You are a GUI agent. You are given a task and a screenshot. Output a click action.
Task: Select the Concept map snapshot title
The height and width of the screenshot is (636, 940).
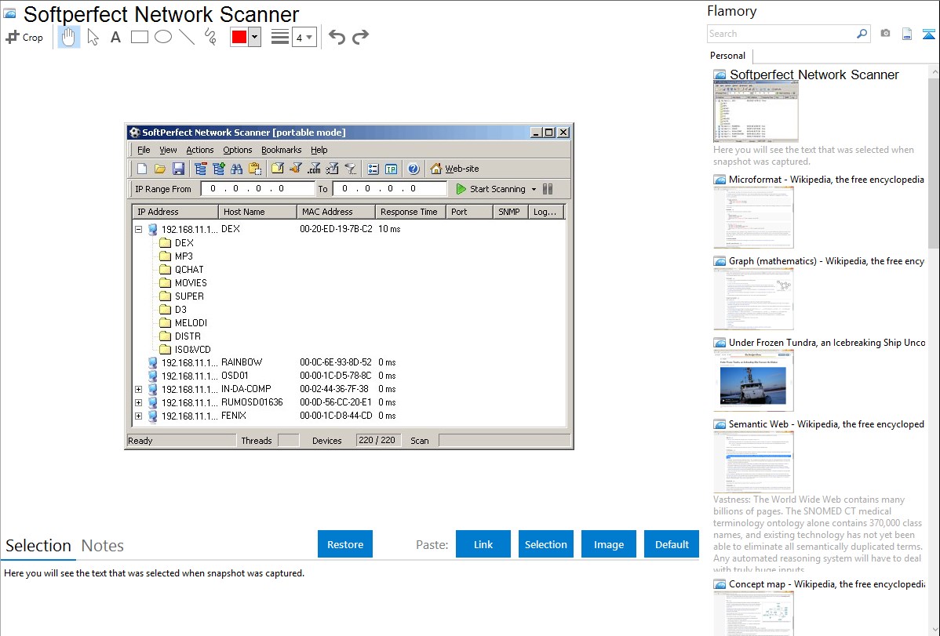(827, 584)
